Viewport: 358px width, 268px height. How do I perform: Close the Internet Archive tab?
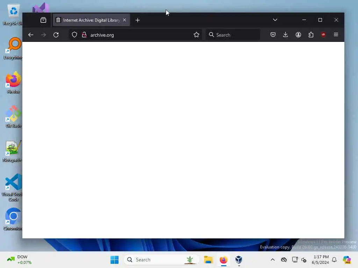(x=124, y=20)
